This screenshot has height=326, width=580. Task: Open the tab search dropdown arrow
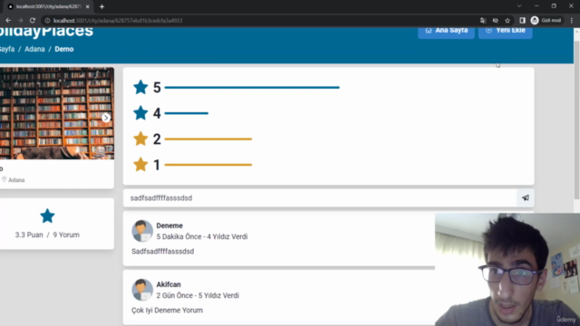click(519, 6)
